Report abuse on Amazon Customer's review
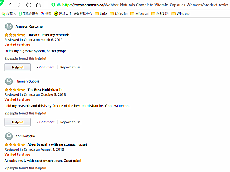Image resolution: width=230 pixels, height=172 pixels. [71, 67]
